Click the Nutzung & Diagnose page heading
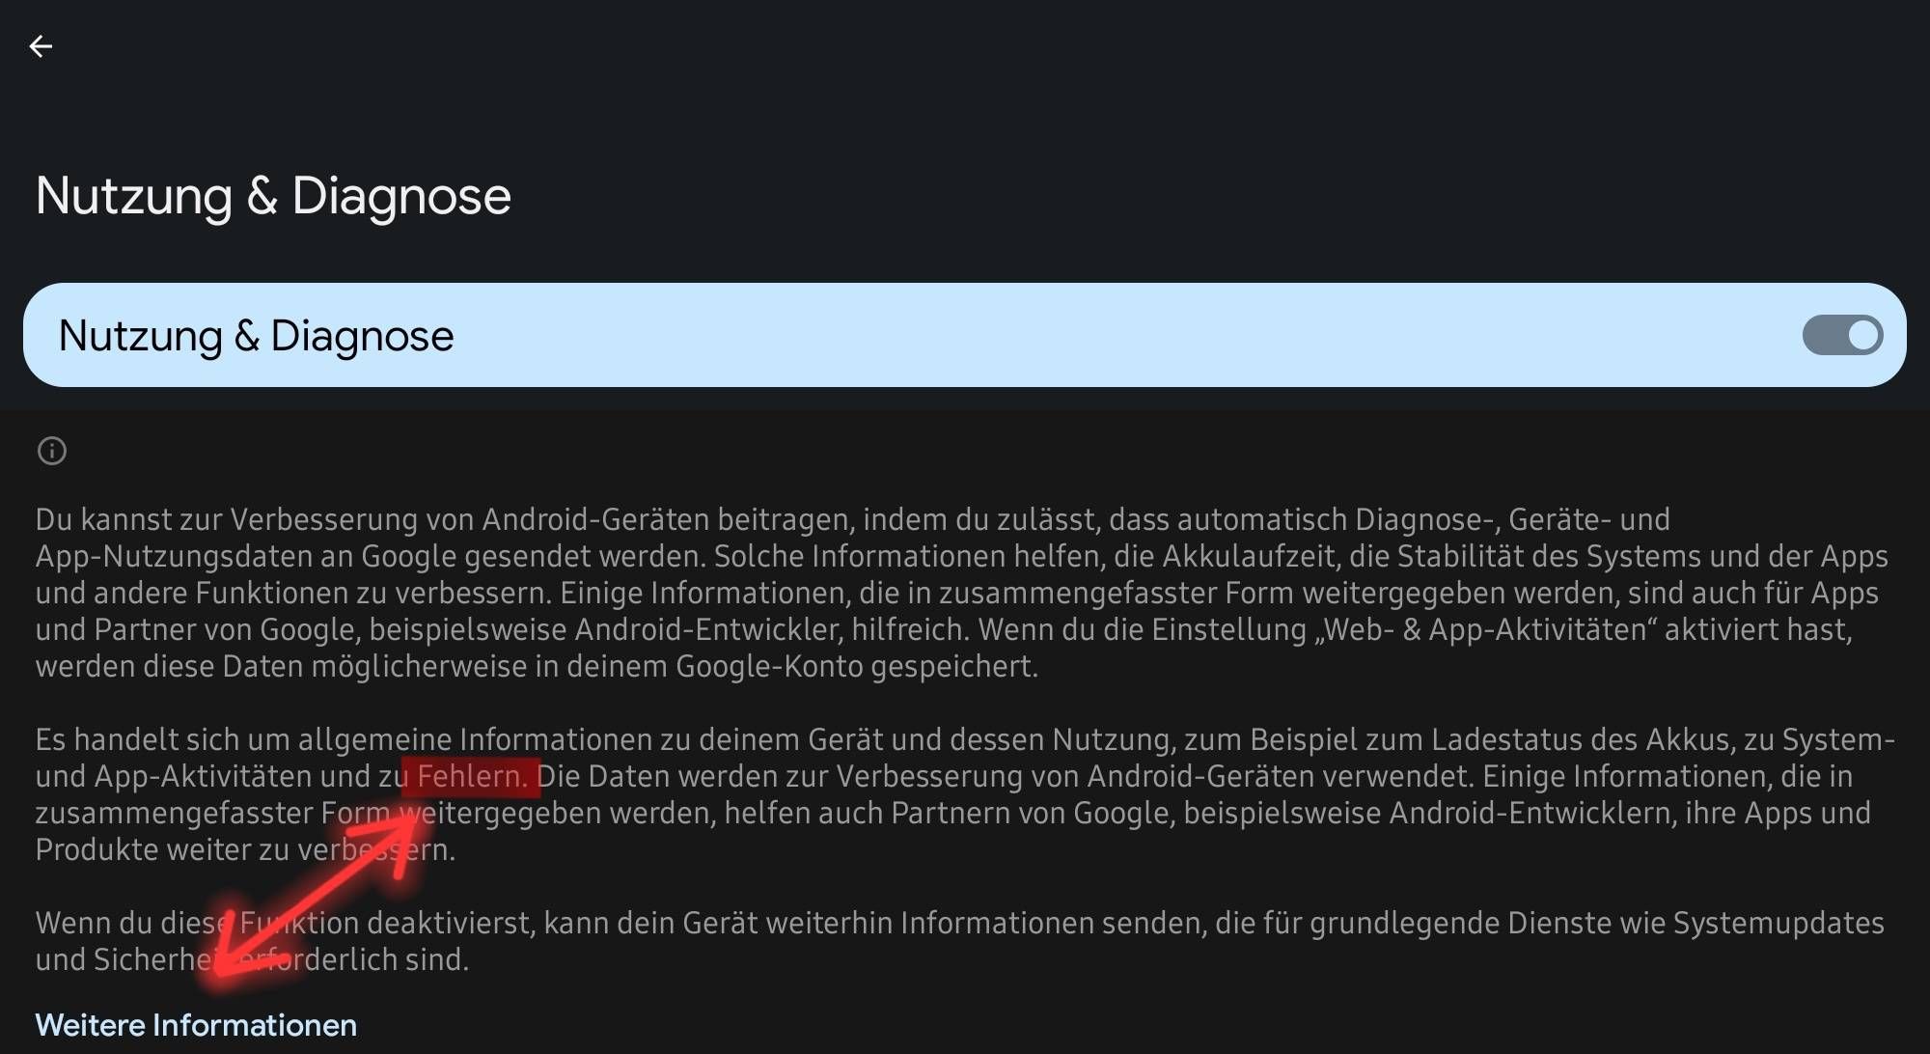The height and width of the screenshot is (1054, 1930). (x=273, y=196)
